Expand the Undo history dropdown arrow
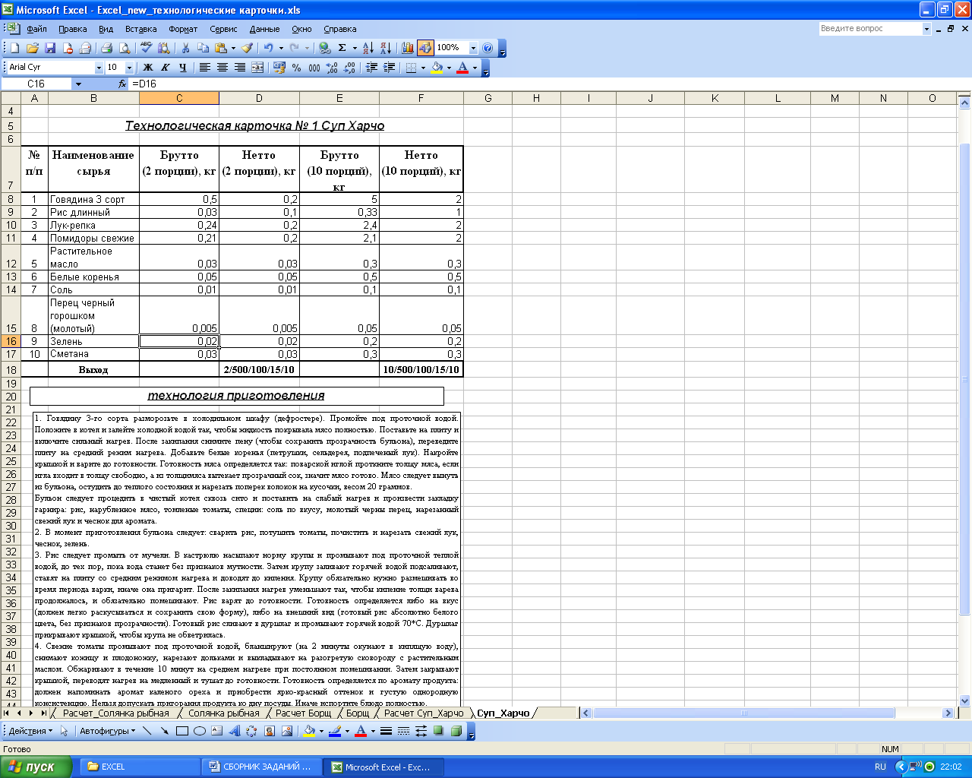 coord(280,48)
